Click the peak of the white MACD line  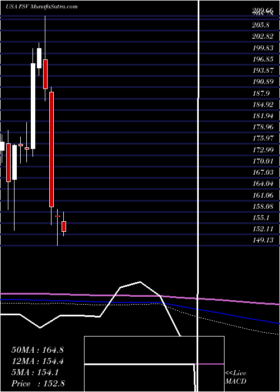140,282
